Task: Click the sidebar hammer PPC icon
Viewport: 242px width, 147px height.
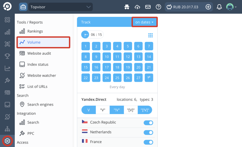Action: pyautogui.click(x=7, y=80)
